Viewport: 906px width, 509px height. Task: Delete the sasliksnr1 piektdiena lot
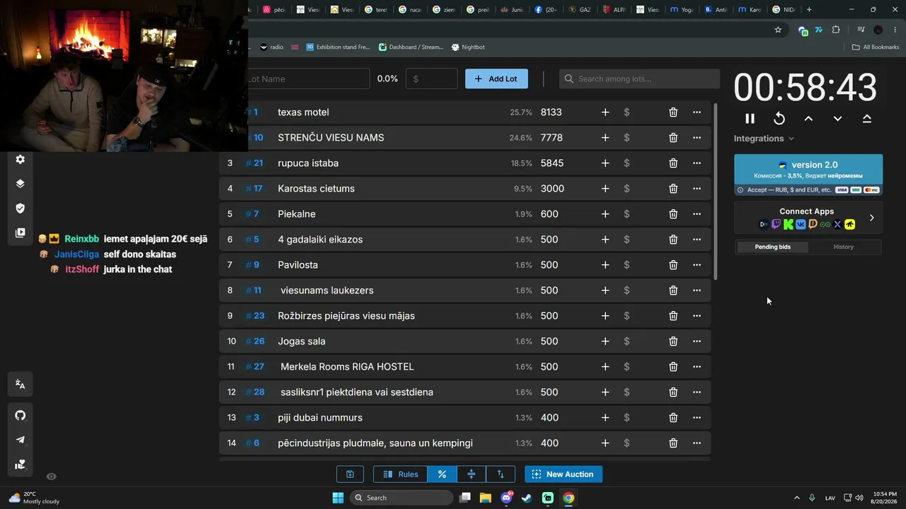tap(673, 392)
